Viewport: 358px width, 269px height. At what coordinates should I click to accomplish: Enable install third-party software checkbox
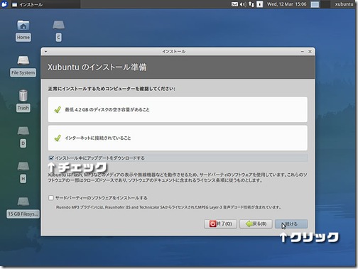pyautogui.click(x=51, y=198)
